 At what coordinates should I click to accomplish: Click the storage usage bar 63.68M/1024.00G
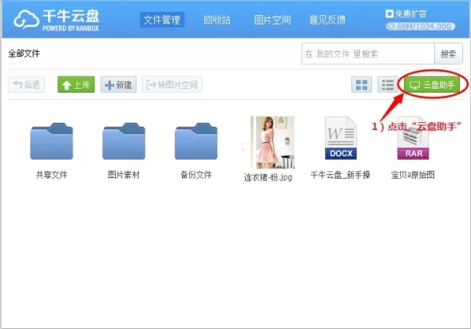[x=420, y=26]
